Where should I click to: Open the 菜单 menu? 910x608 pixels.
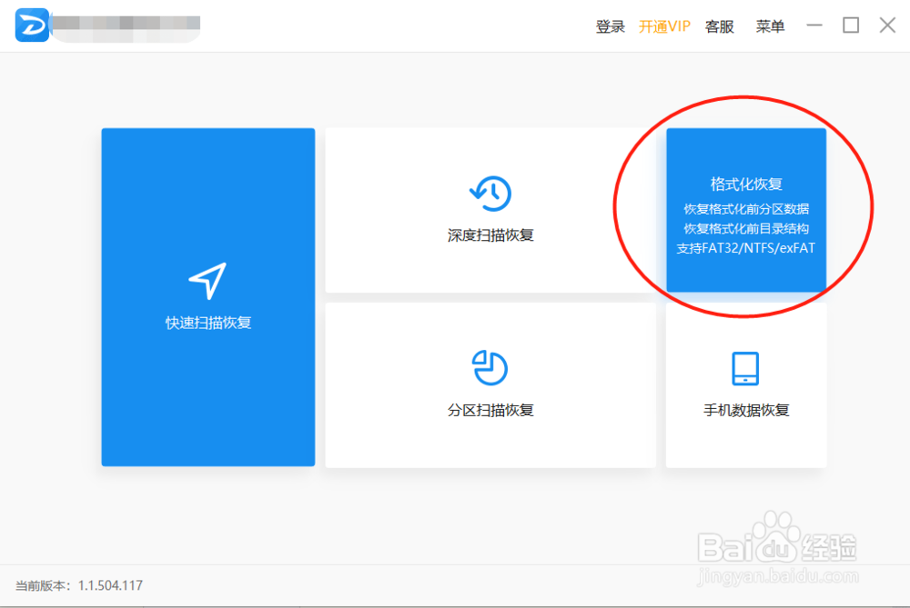(770, 26)
